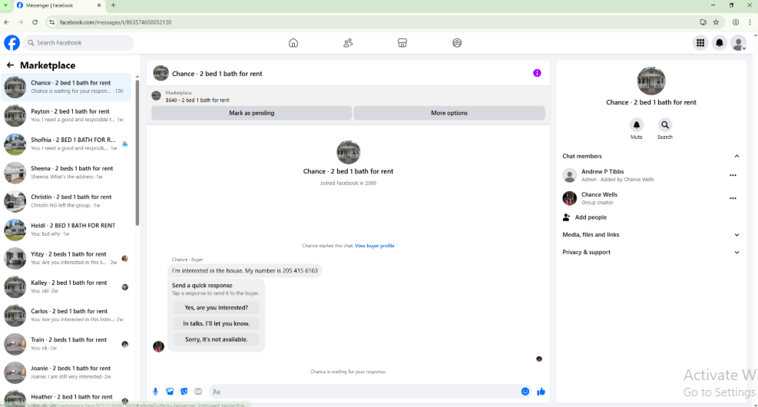
Task: Mute this conversation with the bell icon
Action: [636, 124]
